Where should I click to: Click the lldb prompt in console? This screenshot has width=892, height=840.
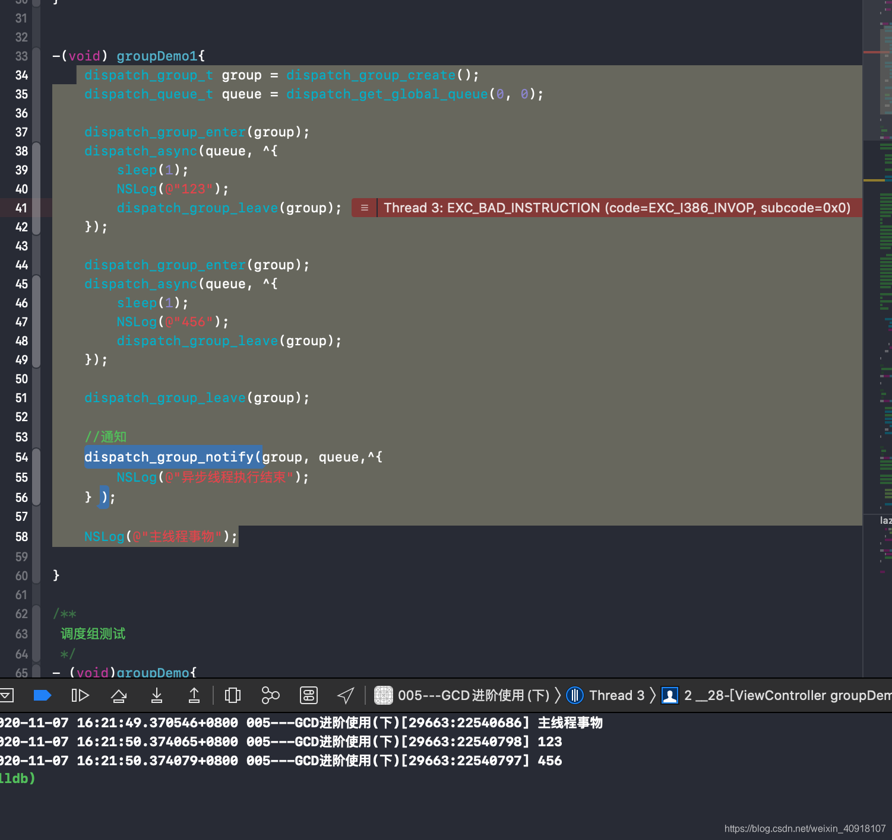pos(17,778)
